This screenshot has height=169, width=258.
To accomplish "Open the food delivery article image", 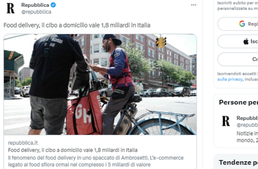I will coord(100,84).
